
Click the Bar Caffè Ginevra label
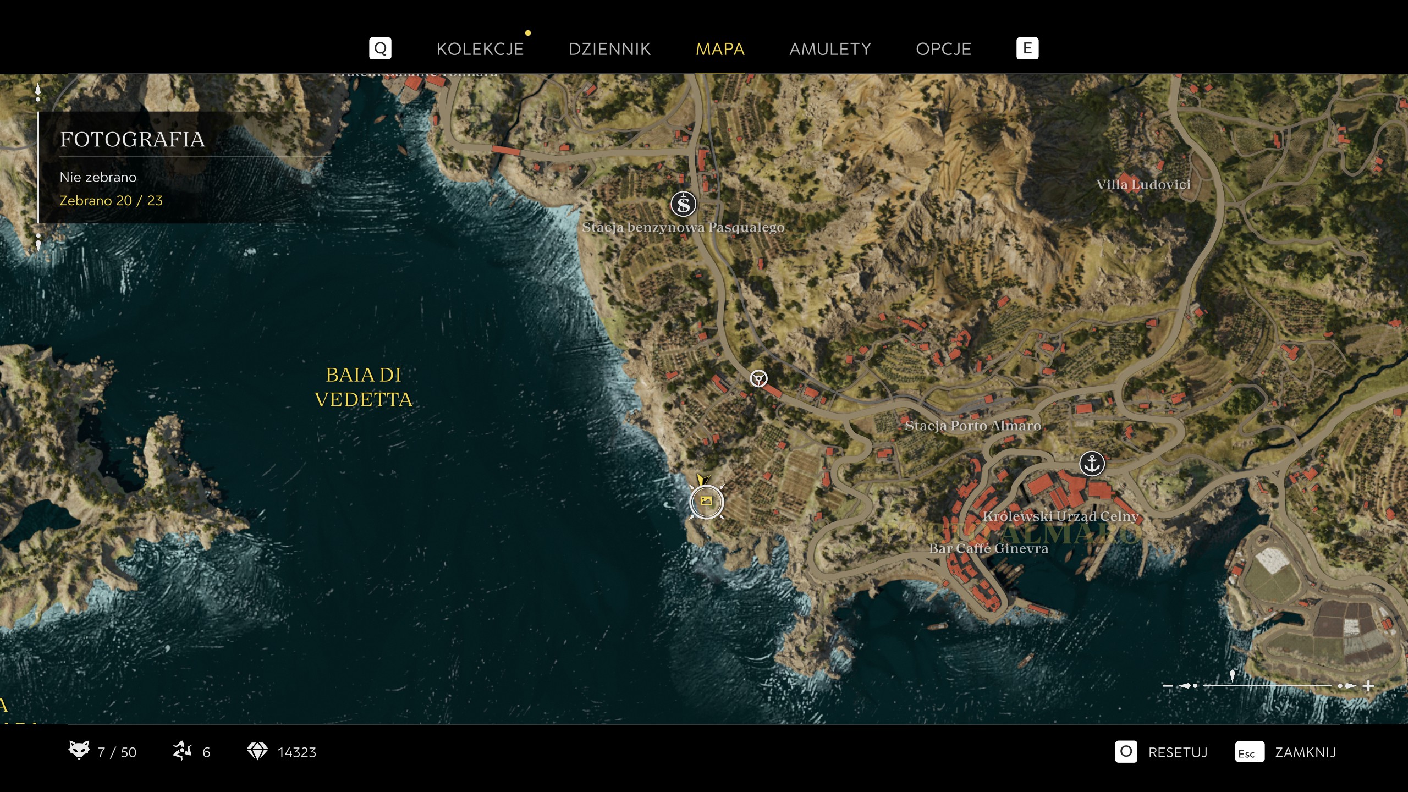click(988, 548)
